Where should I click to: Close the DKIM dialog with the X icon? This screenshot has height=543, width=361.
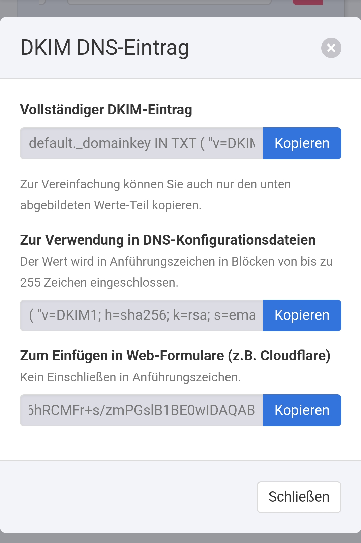331,48
